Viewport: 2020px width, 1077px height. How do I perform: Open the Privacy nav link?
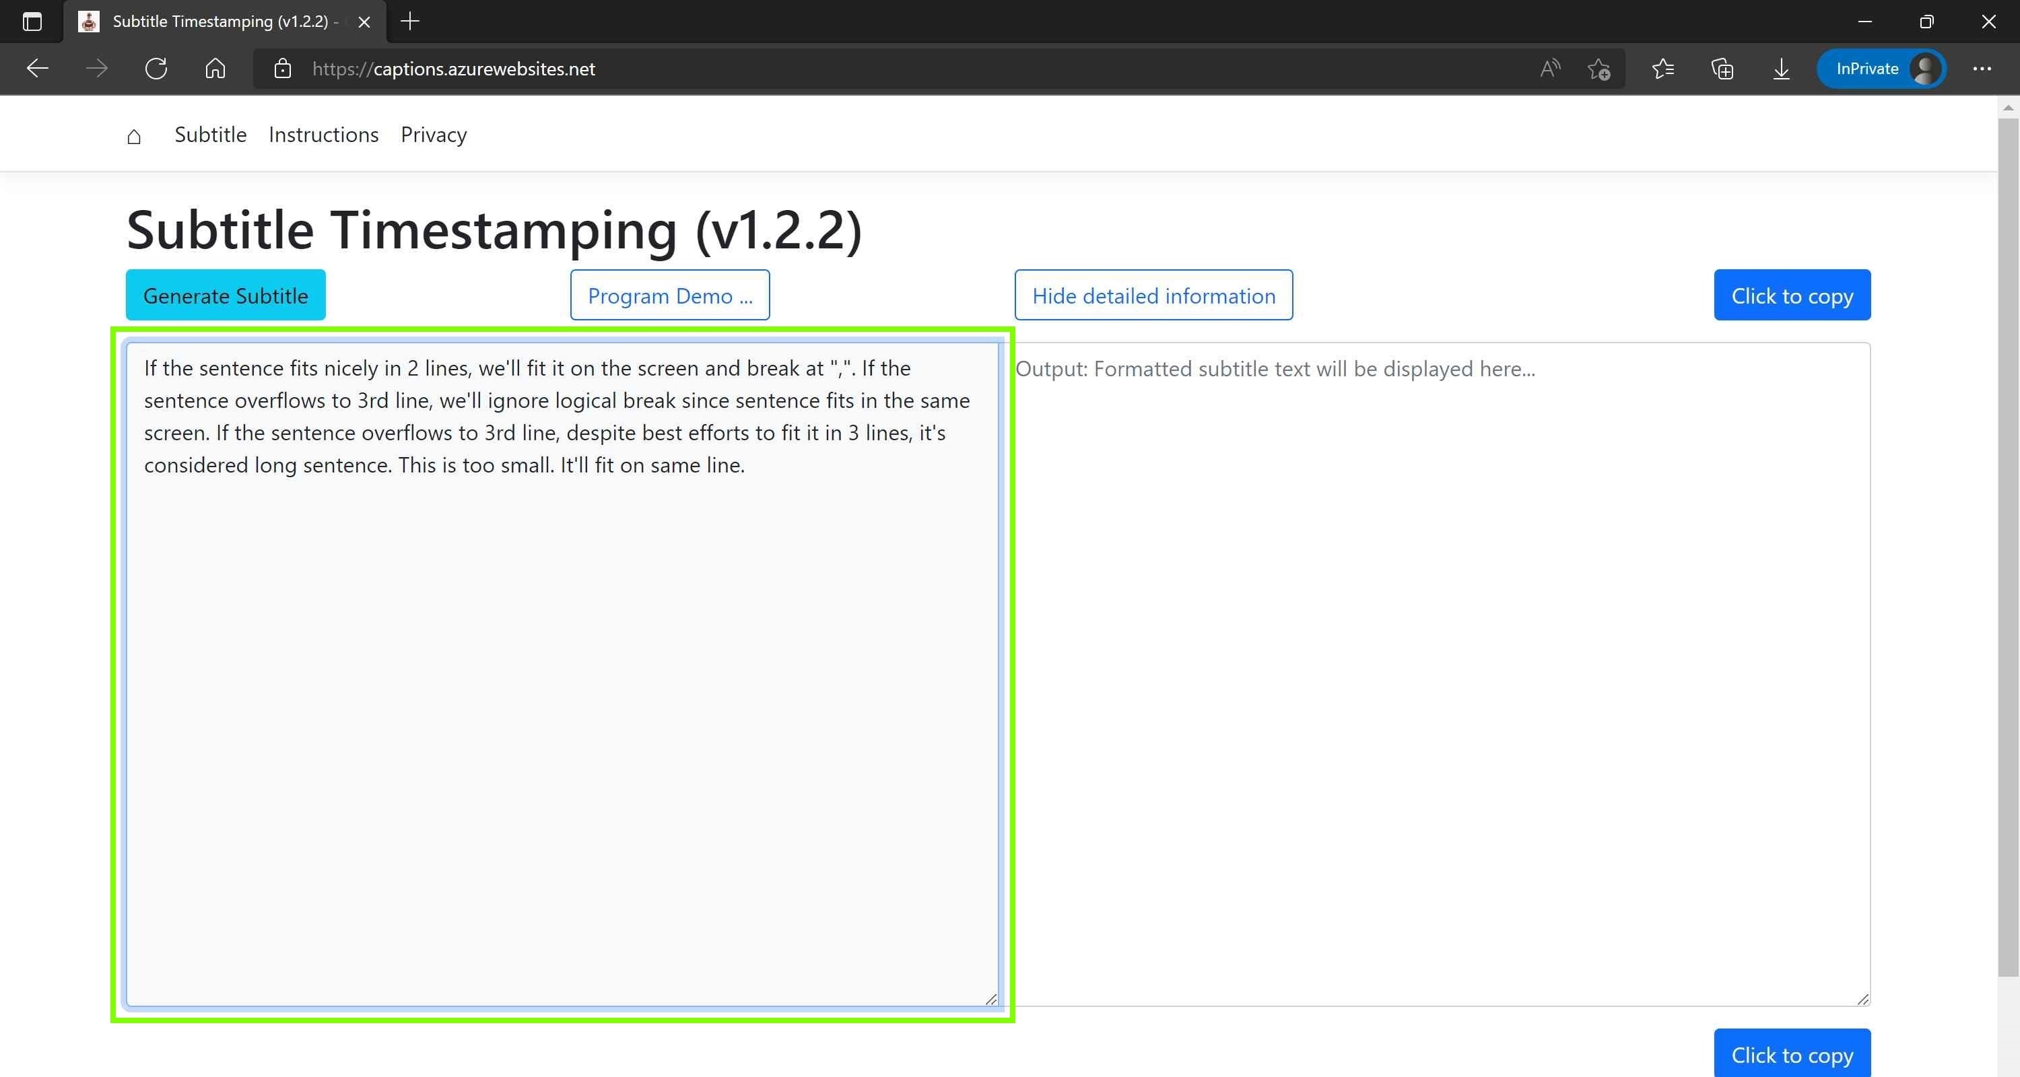click(434, 135)
